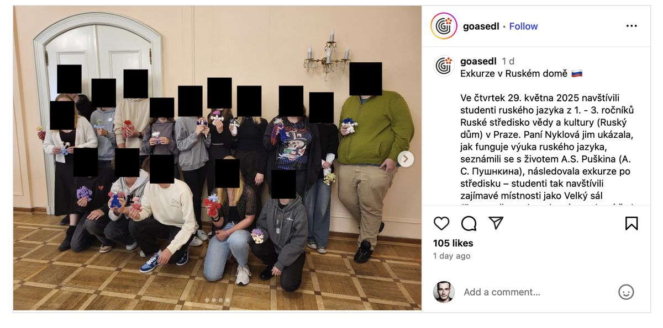Click the goasedl profile avatar in header
663x328 pixels.
tap(444, 26)
